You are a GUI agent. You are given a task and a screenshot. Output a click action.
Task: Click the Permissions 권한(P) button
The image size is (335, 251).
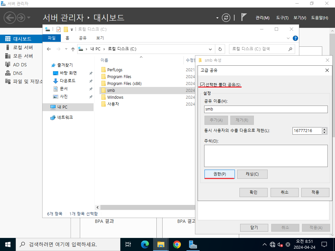[220, 174]
